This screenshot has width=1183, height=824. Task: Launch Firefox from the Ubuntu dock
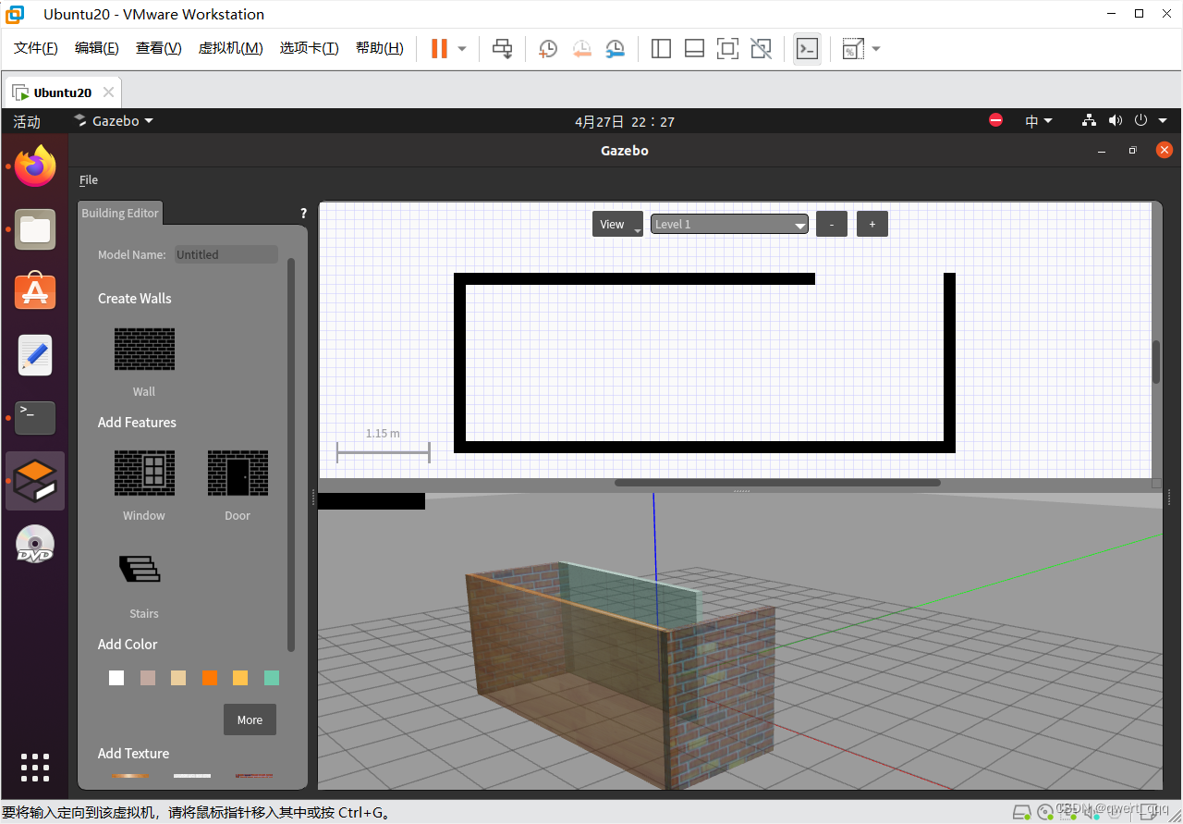click(35, 166)
